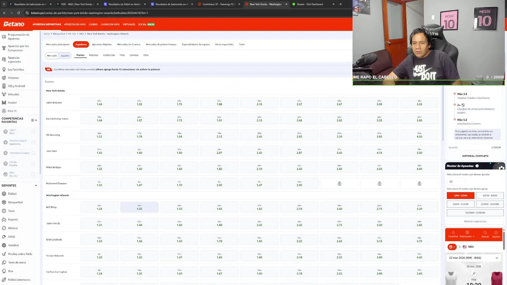Click Mostrar sugerencias button

tap(475, 221)
